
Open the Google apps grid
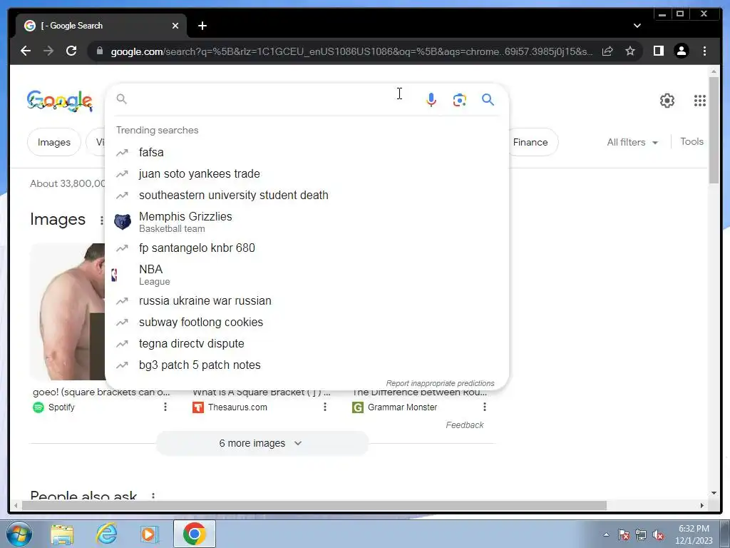(700, 101)
